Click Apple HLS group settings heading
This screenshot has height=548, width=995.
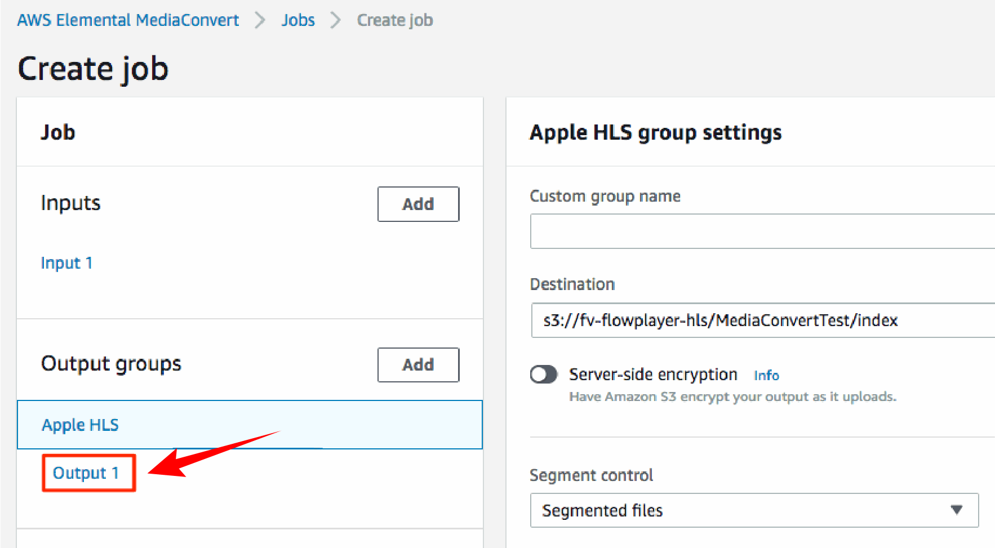tap(656, 133)
